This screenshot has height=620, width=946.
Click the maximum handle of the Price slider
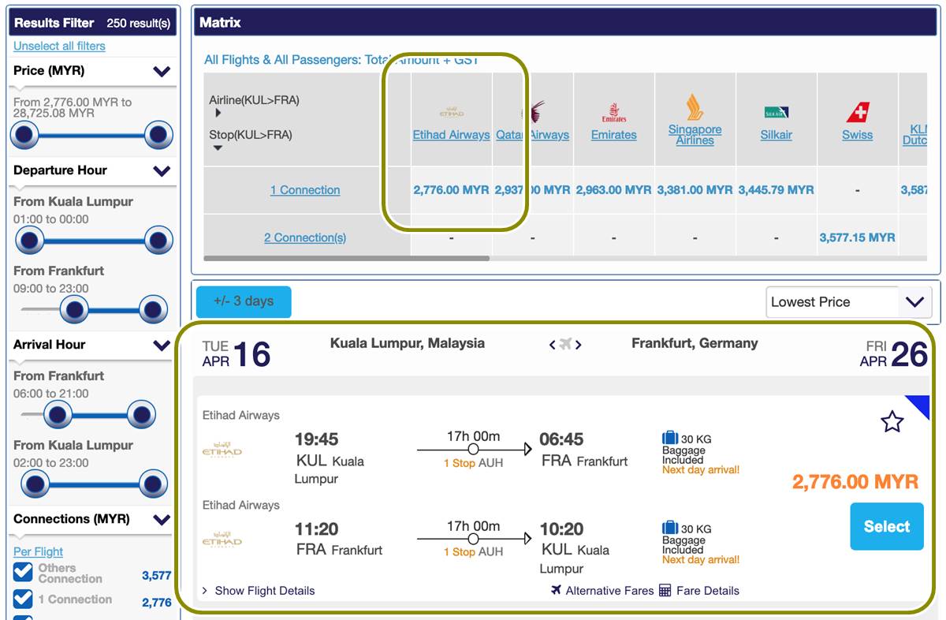tap(158, 135)
